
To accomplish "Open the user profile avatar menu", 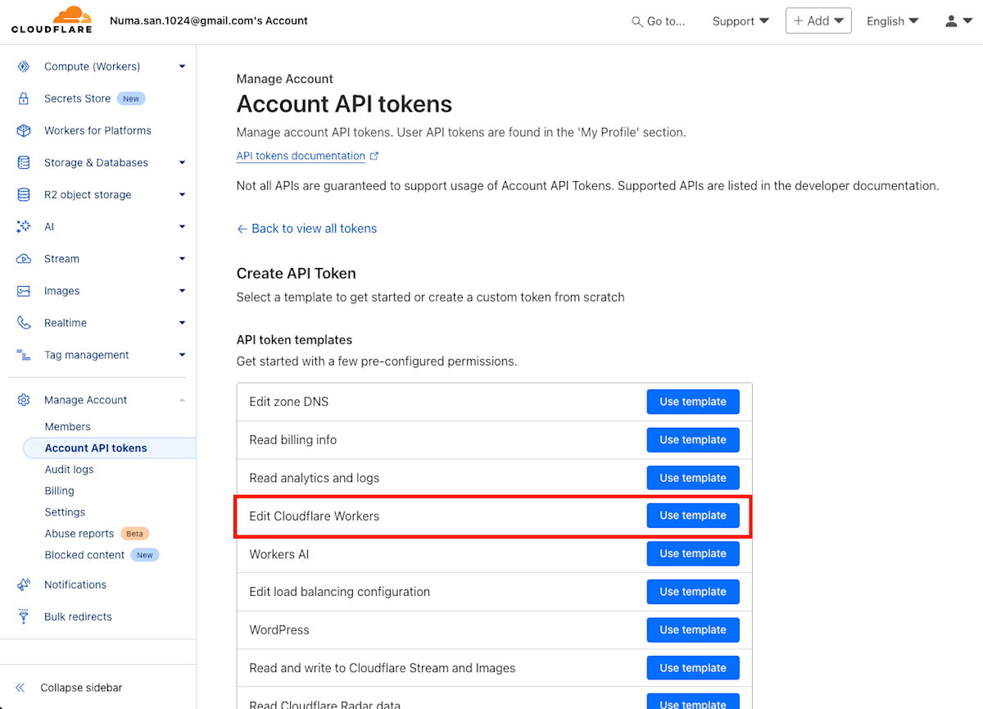I will click(x=958, y=20).
